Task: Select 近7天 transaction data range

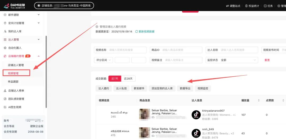Action: (115, 78)
